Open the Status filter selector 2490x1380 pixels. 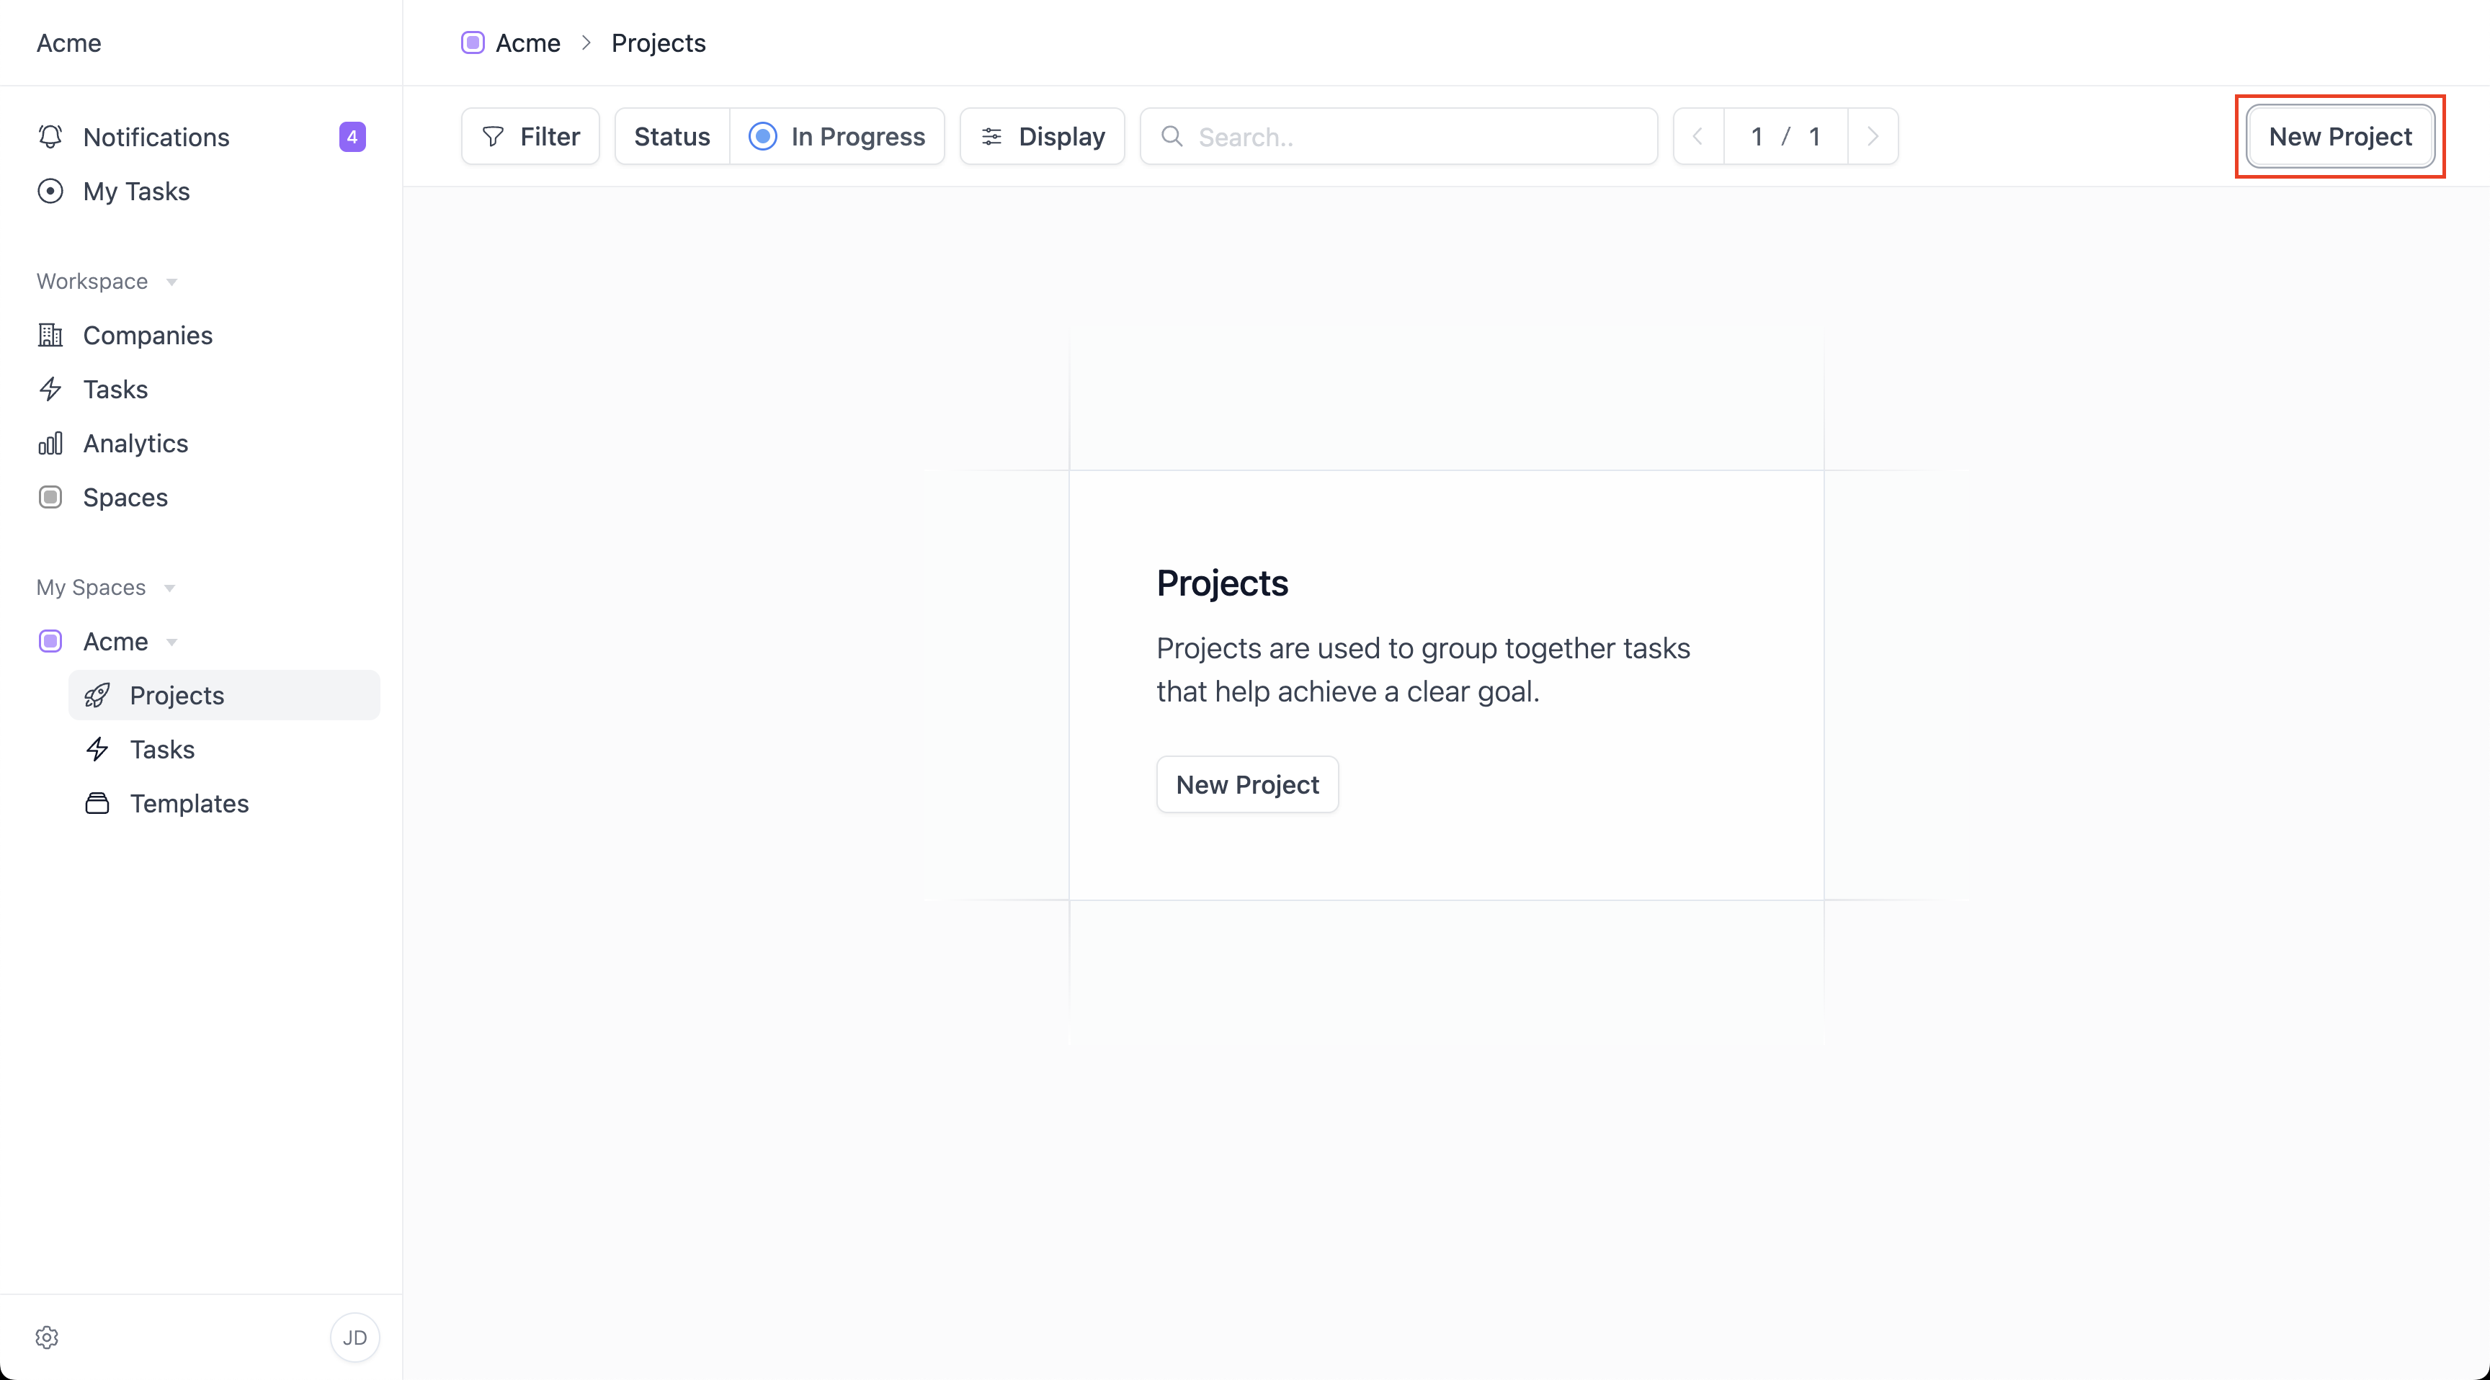[x=671, y=136]
